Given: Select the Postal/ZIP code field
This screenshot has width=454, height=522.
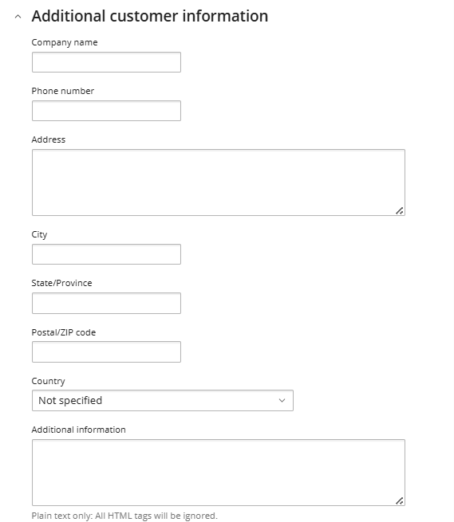Looking at the screenshot, I should pyautogui.click(x=106, y=352).
